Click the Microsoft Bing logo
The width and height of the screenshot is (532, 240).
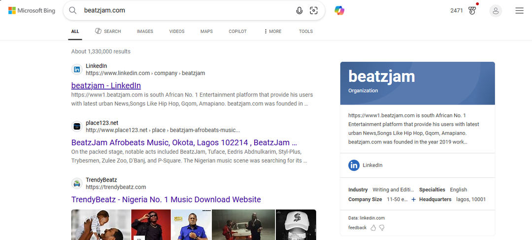pyautogui.click(x=32, y=10)
